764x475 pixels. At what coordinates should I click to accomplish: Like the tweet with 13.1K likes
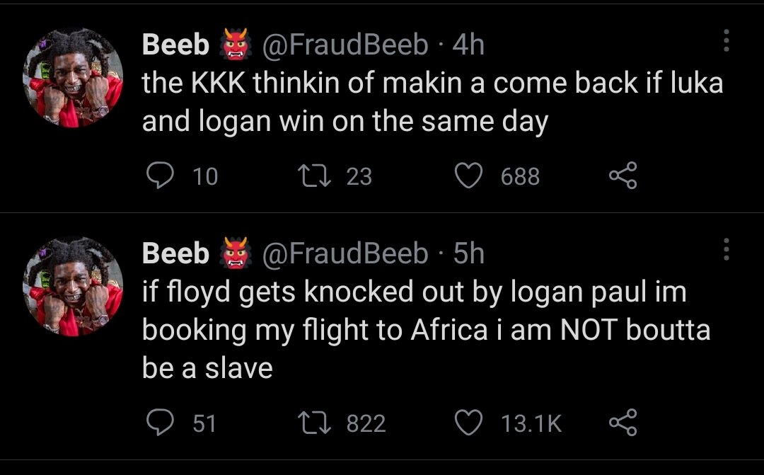[467, 423]
